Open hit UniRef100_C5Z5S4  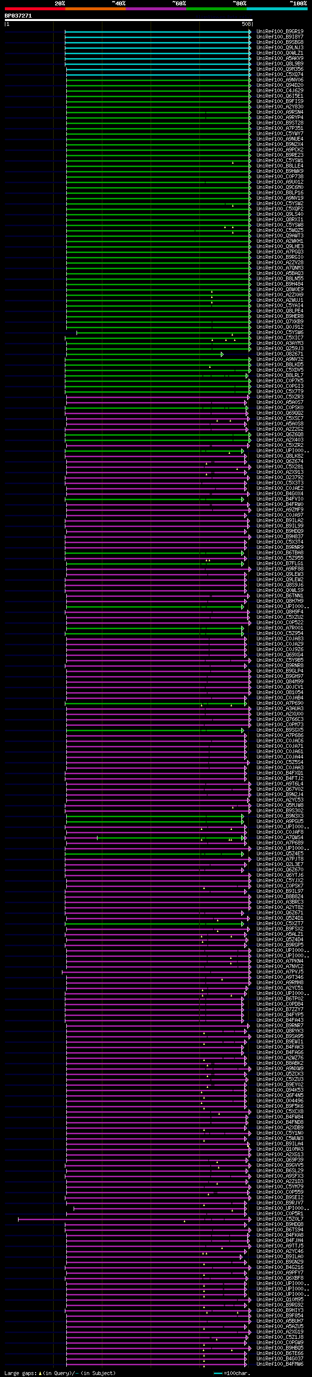[280, 763]
